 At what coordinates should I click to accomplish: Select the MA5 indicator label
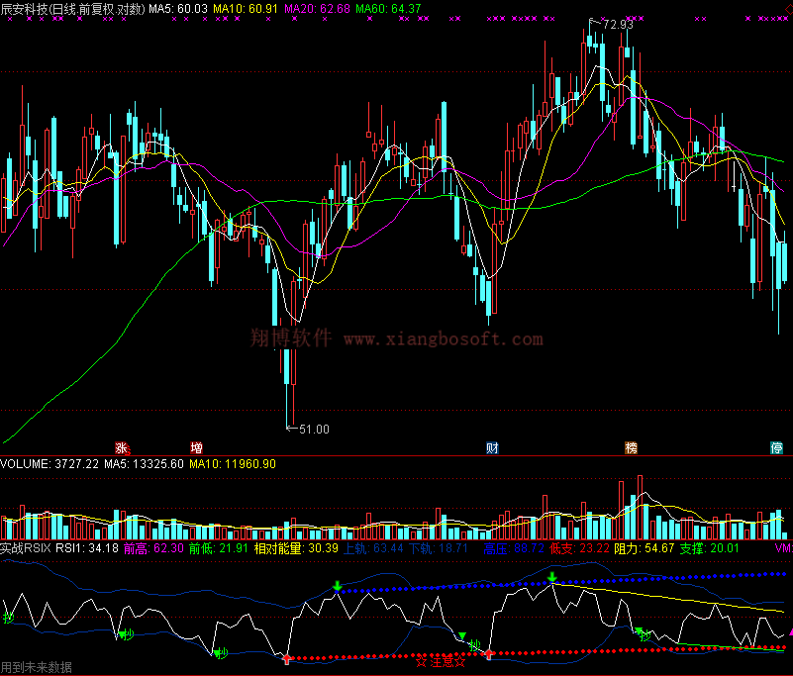[x=178, y=9]
